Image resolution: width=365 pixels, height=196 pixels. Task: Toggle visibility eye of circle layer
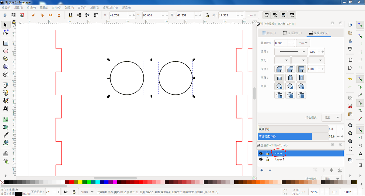click(x=261, y=153)
